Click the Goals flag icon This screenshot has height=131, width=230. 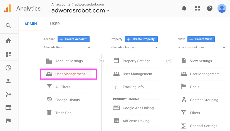pyautogui.click(x=184, y=86)
